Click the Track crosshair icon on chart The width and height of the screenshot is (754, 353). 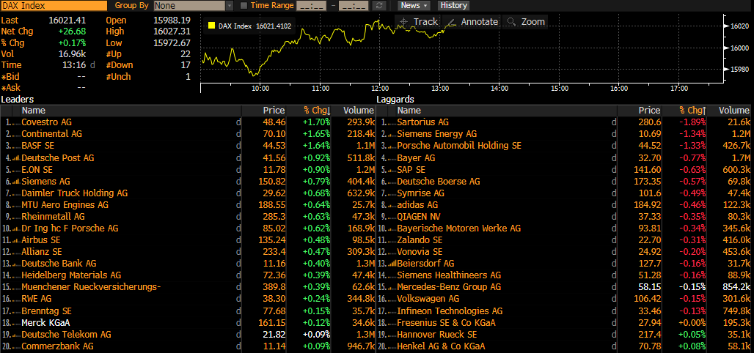[404, 22]
